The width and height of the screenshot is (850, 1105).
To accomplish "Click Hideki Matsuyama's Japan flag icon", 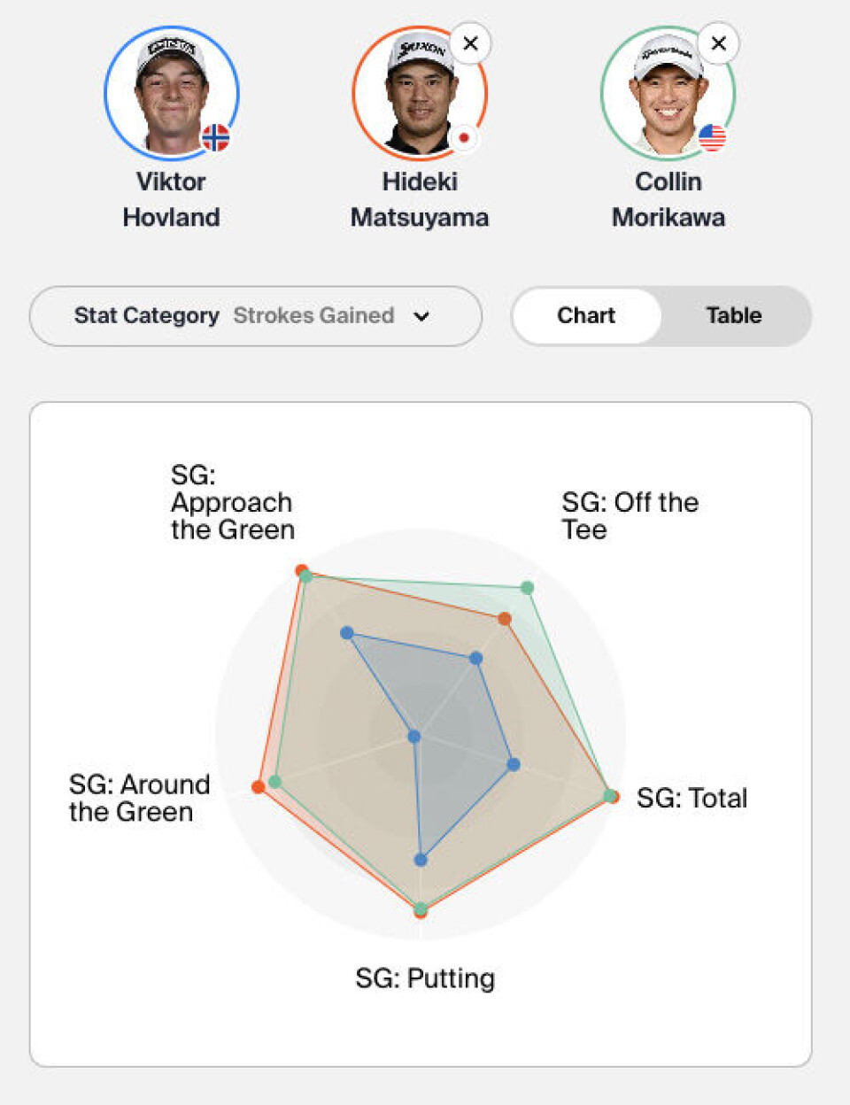I will click(463, 137).
